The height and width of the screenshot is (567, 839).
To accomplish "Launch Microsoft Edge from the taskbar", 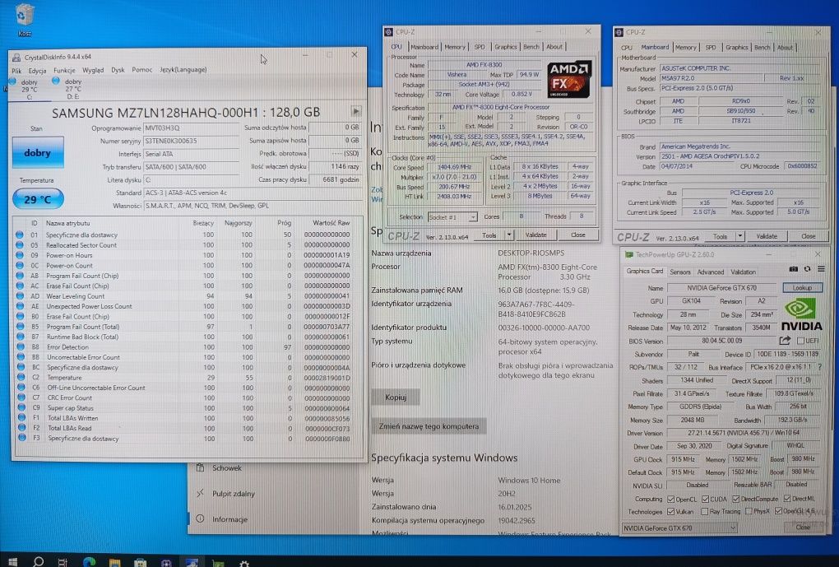I will click(90, 562).
